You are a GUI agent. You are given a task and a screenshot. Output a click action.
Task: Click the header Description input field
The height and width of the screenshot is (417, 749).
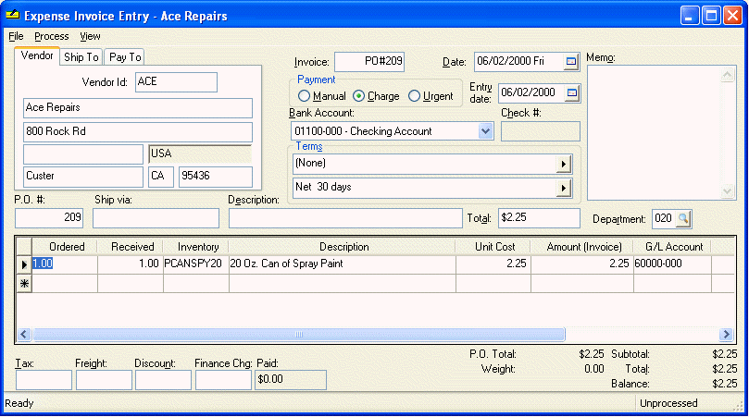(x=345, y=218)
